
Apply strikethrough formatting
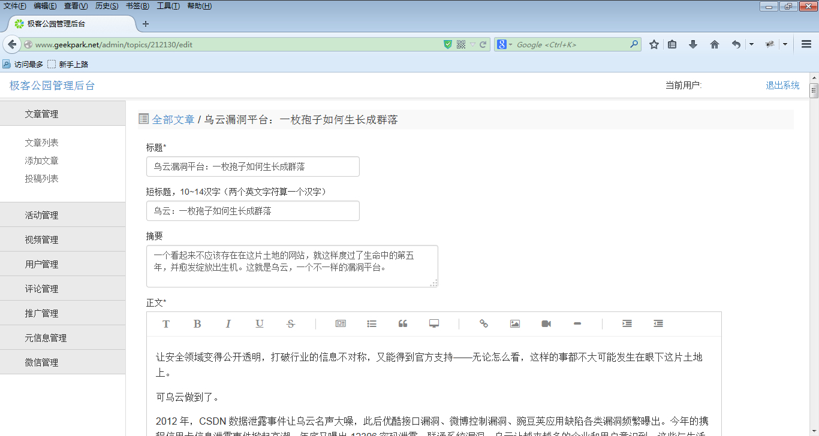[x=291, y=324]
